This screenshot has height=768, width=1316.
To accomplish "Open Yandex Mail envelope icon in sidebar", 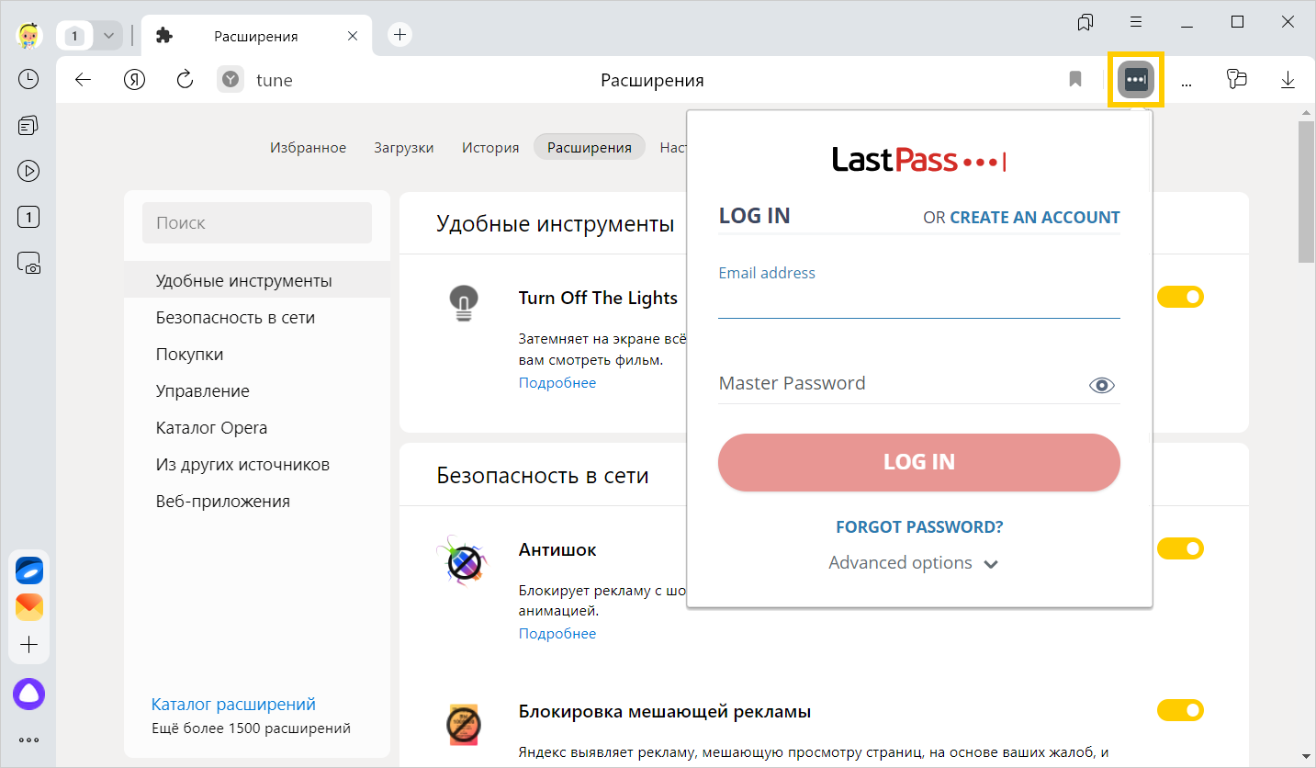I will 29,607.
